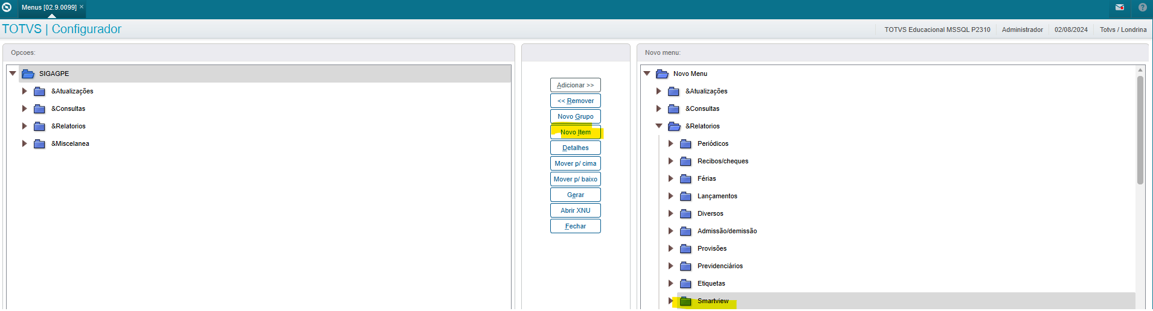
Task: Click the Lançamentos folder icon
Action: click(686, 196)
